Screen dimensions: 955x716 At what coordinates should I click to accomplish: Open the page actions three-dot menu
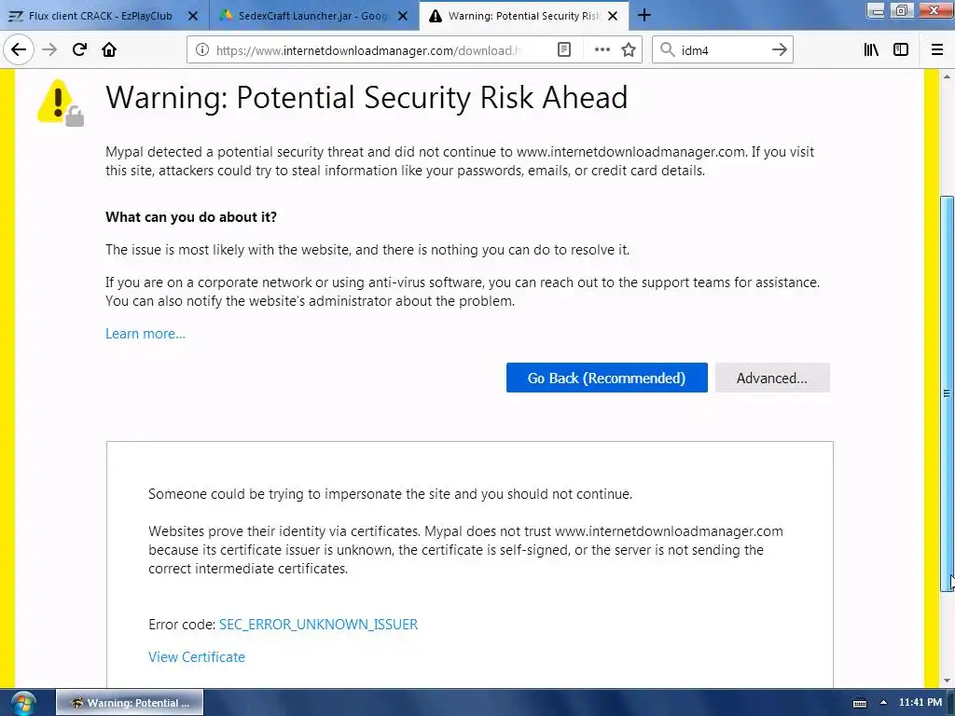[602, 50]
